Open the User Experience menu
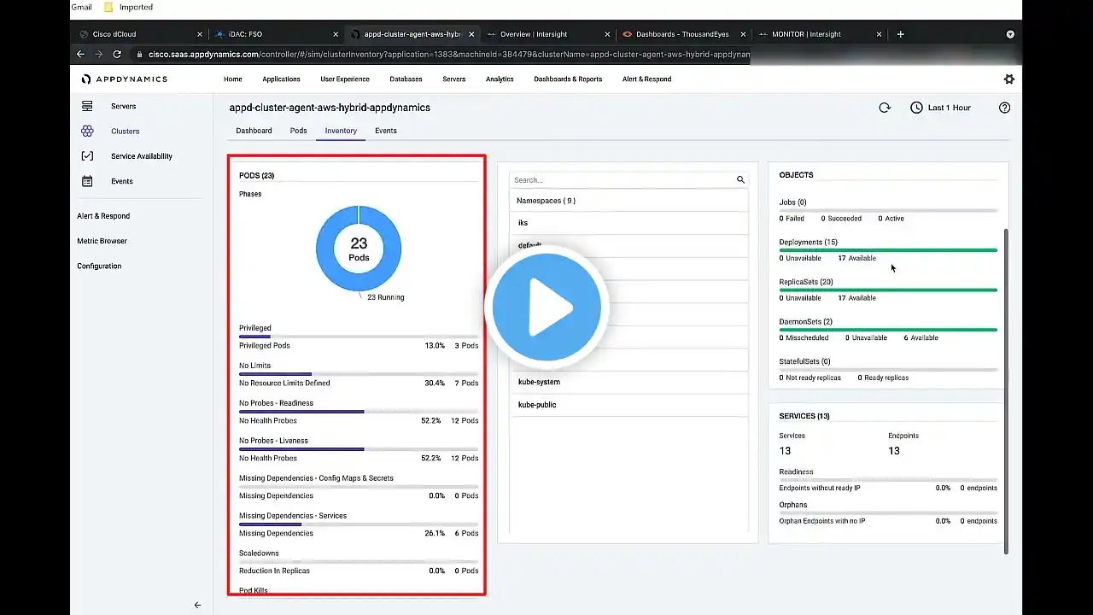The image size is (1093, 615). (x=345, y=79)
